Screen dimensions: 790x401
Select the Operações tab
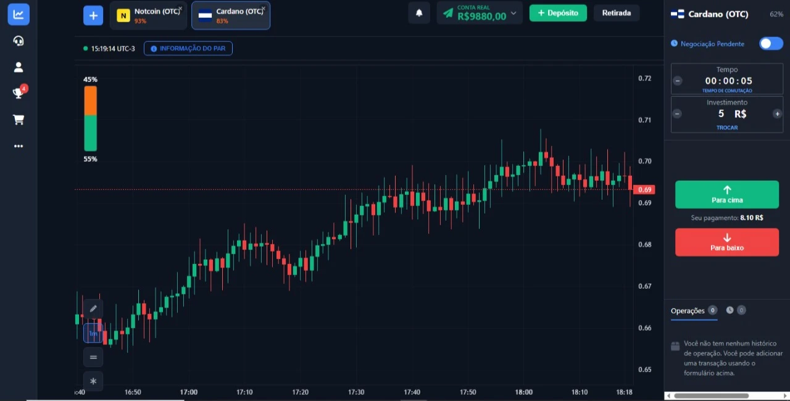pyautogui.click(x=688, y=311)
